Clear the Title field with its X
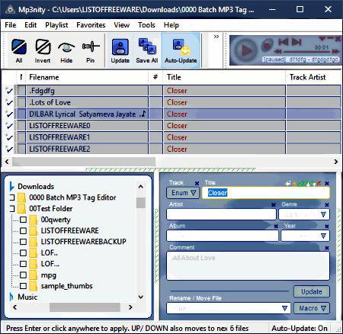Screen dimensions: 343x334 point(327,183)
